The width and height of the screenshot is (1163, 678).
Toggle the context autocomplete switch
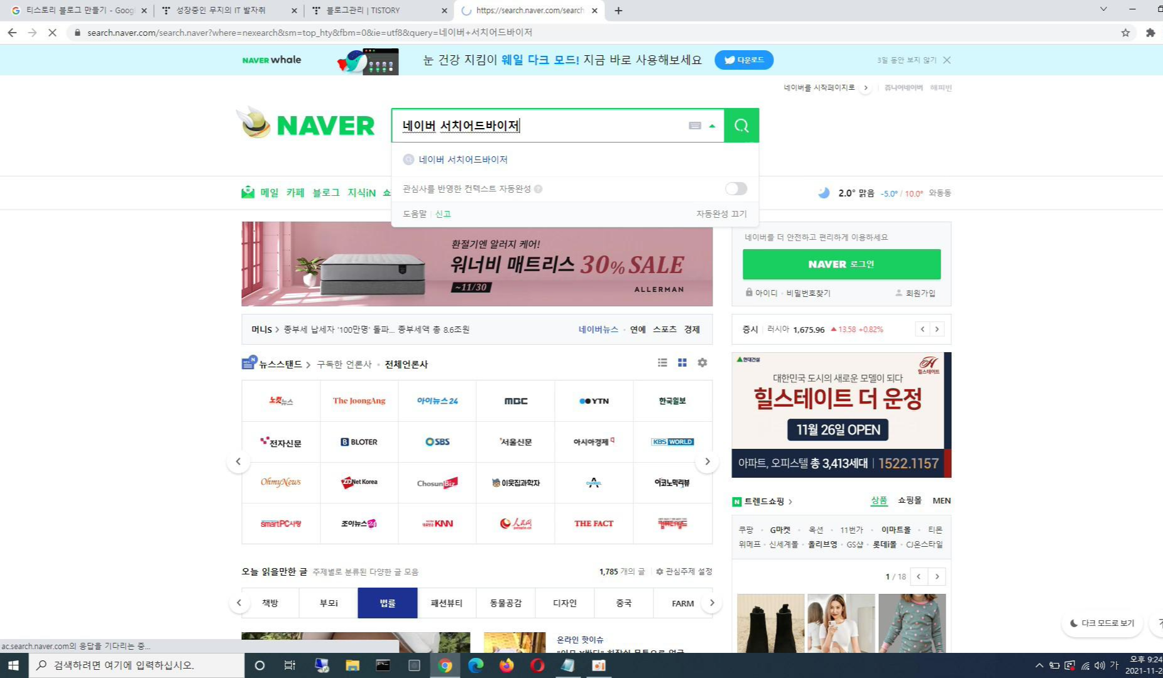tap(736, 188)
